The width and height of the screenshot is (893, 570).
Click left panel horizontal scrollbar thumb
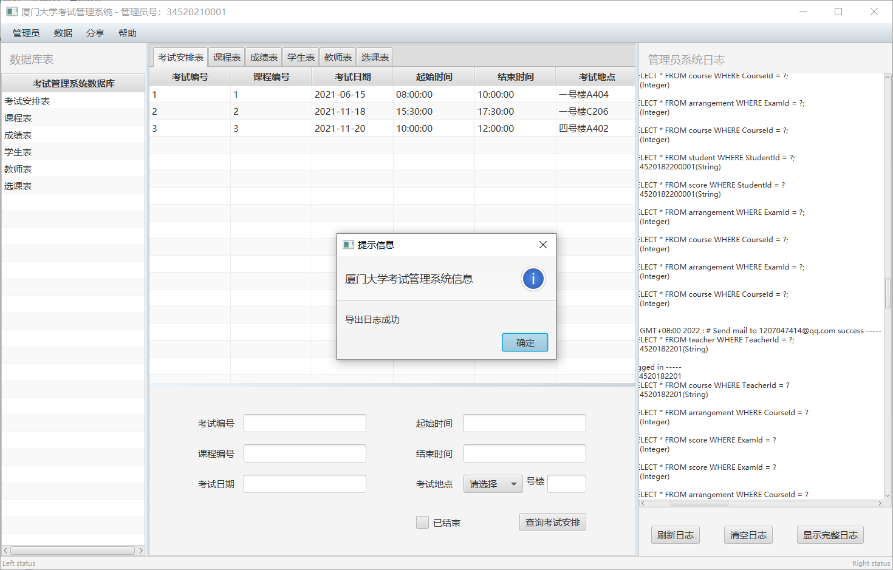coord(74,551)
